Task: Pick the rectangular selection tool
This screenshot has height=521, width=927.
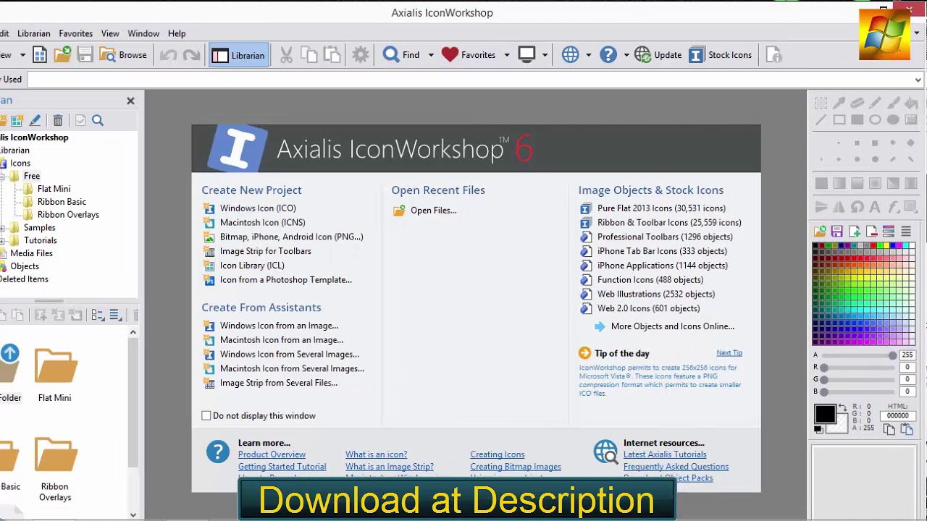Action: 821,102
